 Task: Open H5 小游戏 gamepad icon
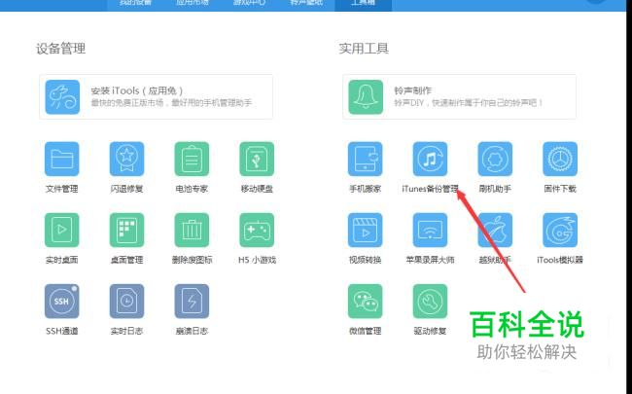coord(257,230)
